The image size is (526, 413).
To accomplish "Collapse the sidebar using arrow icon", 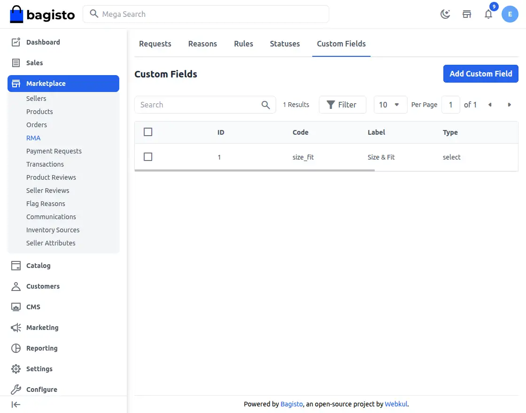I will coord(16,405).
